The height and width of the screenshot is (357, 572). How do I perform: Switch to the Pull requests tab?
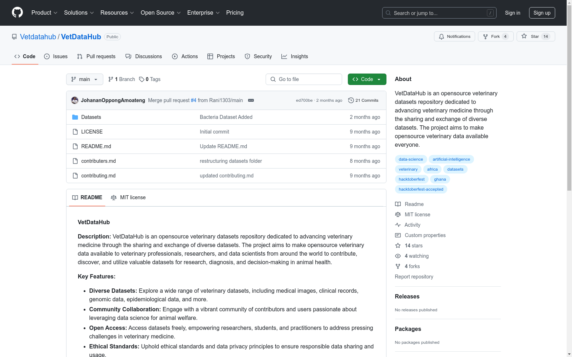pos(96,56)
